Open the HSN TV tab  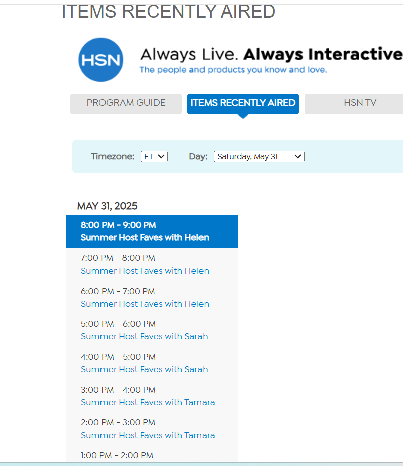[360, 103]
